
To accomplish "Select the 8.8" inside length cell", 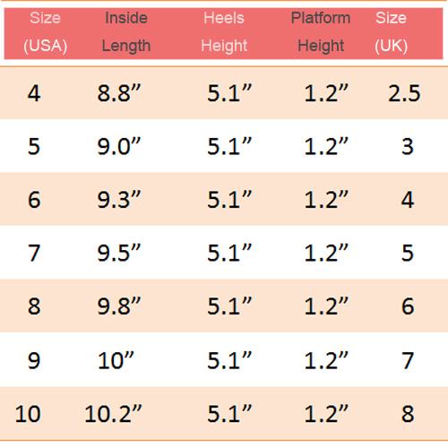I will tap(119, 93).
